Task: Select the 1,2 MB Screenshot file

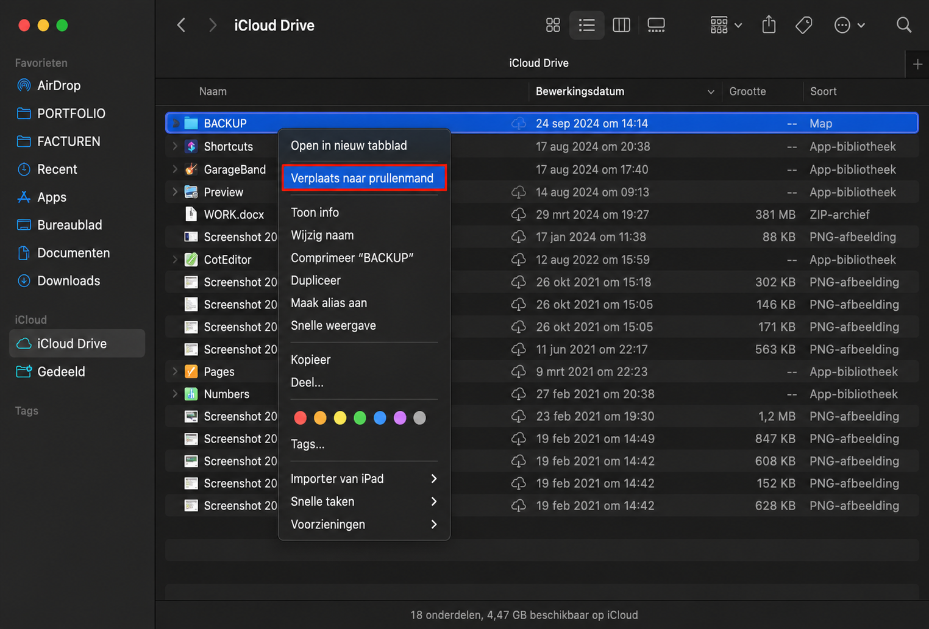Action: (x=541, y=417)
